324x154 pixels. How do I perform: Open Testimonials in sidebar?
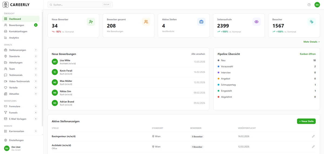click(x=21, y=75)
